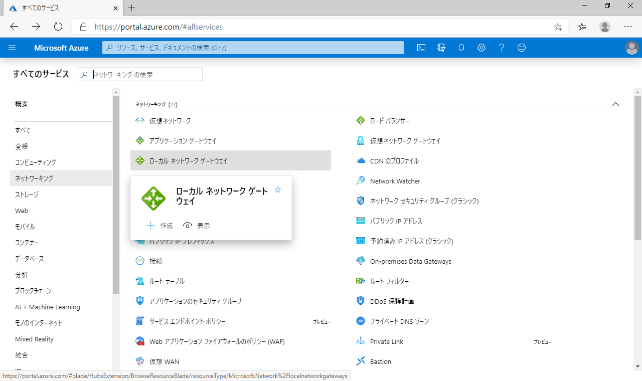Select the 全般 category
The width and height of the screenshot is (642, 381).
point(22,146)
